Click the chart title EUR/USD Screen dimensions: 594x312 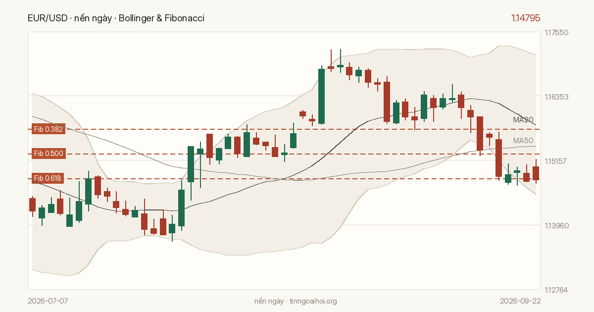(48, 18)
